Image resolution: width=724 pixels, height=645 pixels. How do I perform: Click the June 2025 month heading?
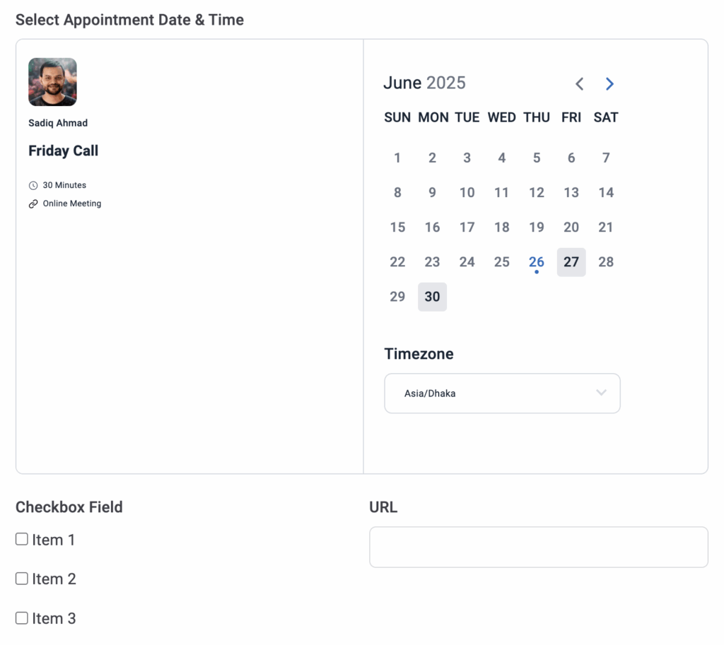click(424, 83)
